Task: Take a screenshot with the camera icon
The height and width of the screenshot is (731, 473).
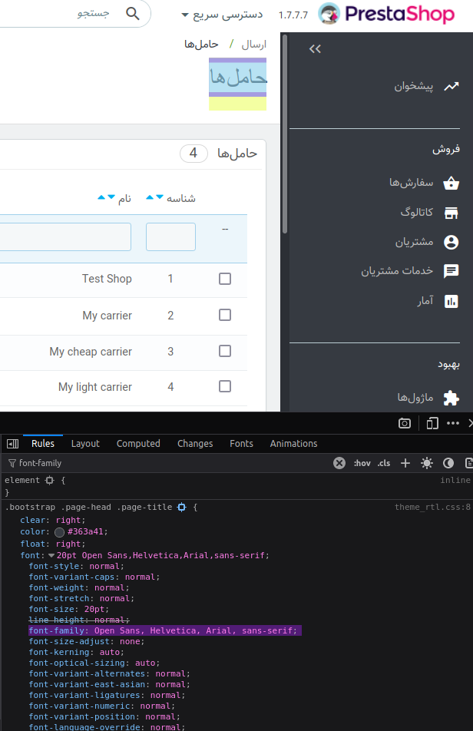Action: pos(405,423)
